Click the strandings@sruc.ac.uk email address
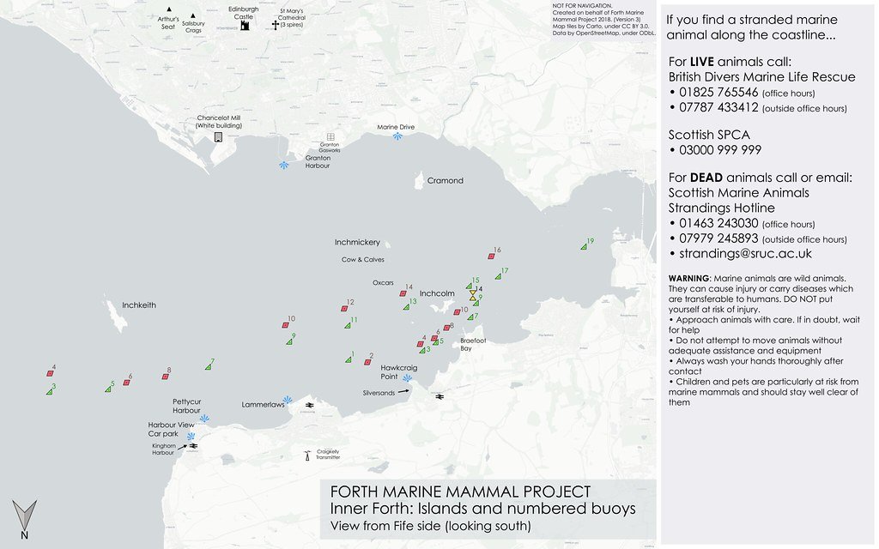The height and width of the screenshot is (549, 879). tap(745, 254)
